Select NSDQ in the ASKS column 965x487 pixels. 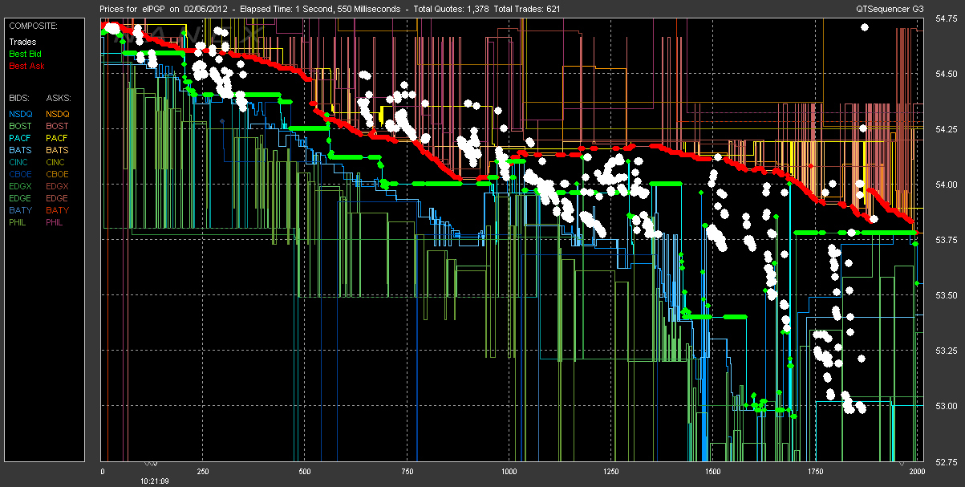(58, 114)
